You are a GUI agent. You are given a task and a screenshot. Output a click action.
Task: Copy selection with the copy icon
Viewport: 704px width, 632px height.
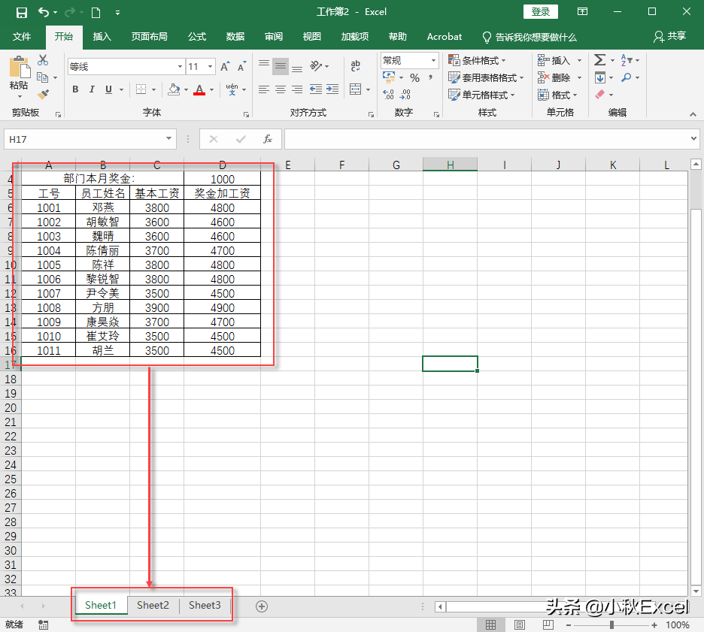(x=43, y=77)
